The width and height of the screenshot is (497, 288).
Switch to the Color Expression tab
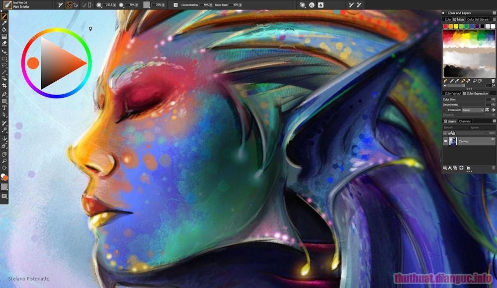coord(475,93)
